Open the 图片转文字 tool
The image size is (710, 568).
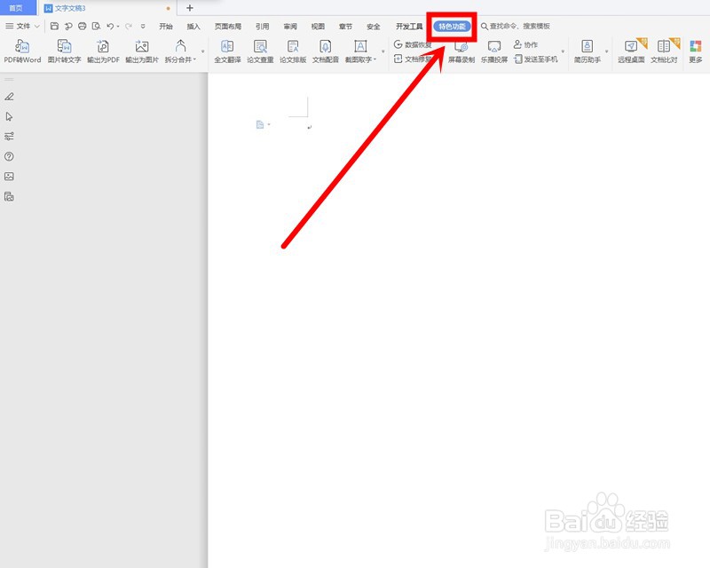[x=64, y=51]
